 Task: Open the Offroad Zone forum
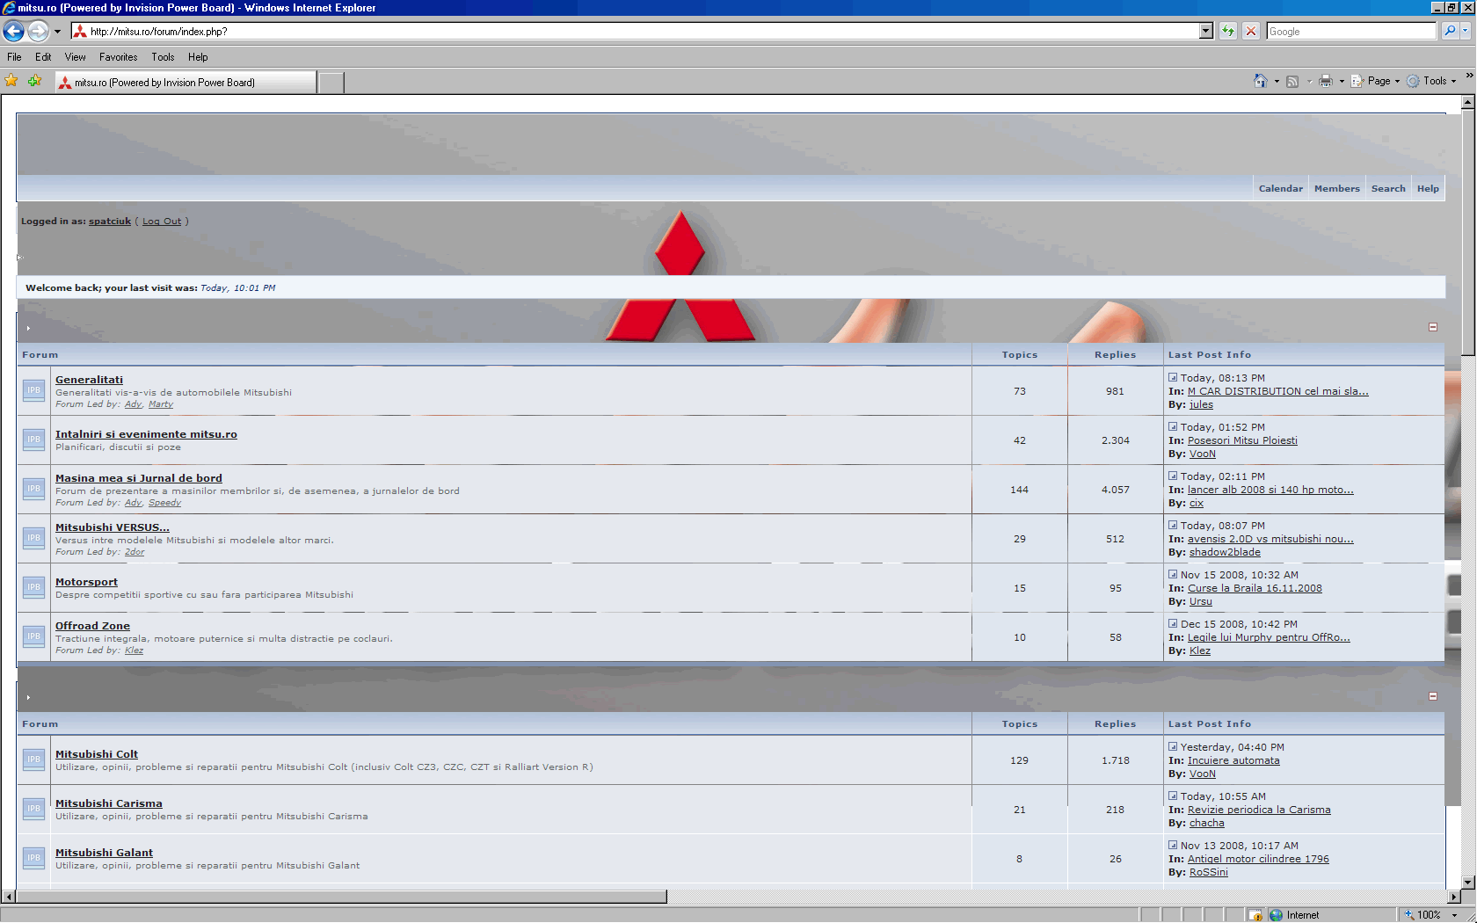(92, 626)
